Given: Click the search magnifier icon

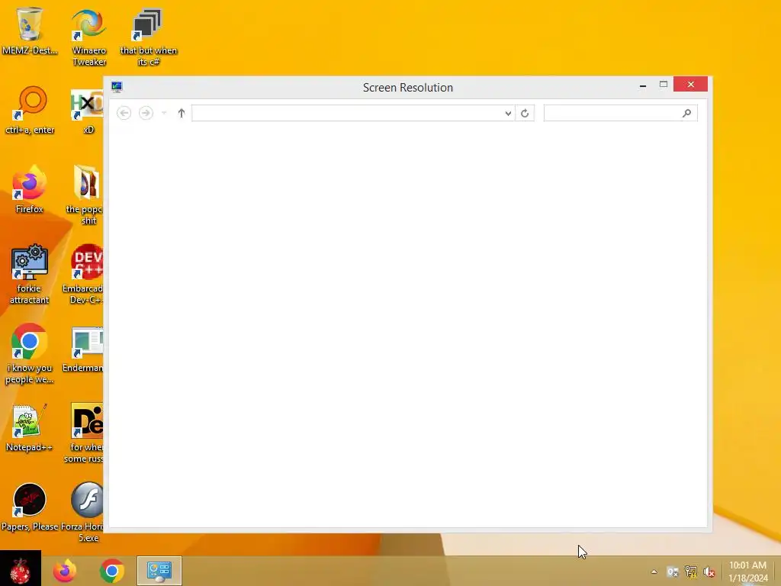Looking at the screenshot, I should pyautogui.click(x=687, y=113).
